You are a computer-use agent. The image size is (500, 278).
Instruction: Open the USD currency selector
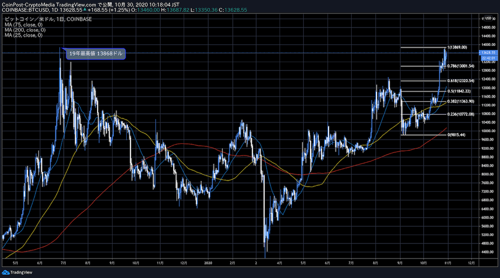pos(488,18)
